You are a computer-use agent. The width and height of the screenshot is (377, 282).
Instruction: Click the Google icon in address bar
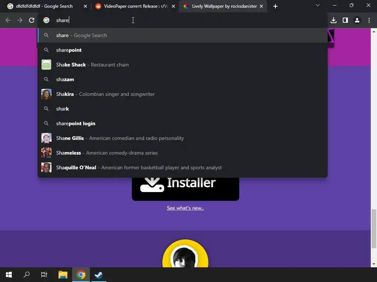coord(46,21)
